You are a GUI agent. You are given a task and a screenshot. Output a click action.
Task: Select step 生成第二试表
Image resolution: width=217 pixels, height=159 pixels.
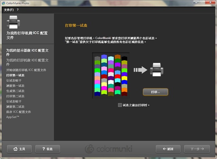tap(15, 91)
